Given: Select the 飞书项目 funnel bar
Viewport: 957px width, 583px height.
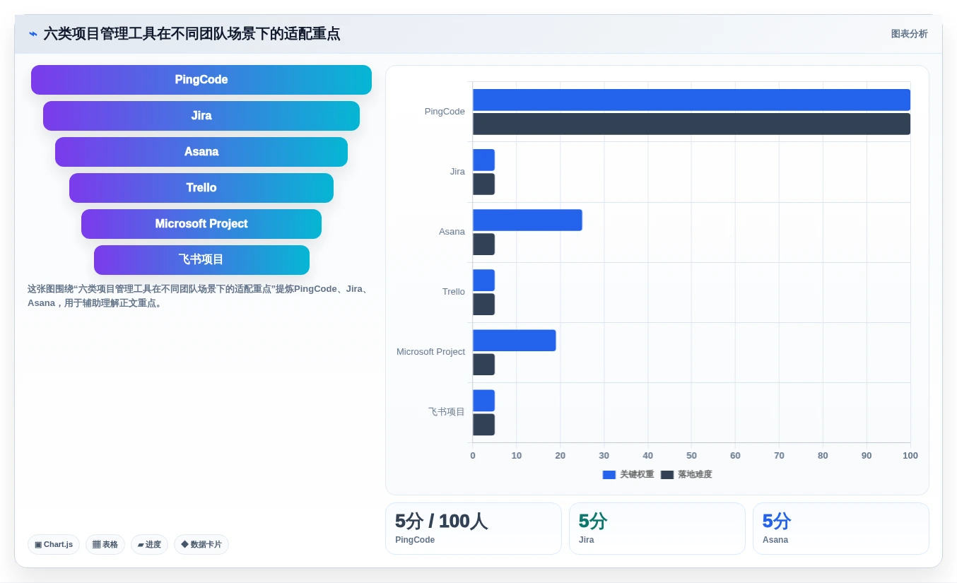Looking at the screenshot, I should pos(201,260).
